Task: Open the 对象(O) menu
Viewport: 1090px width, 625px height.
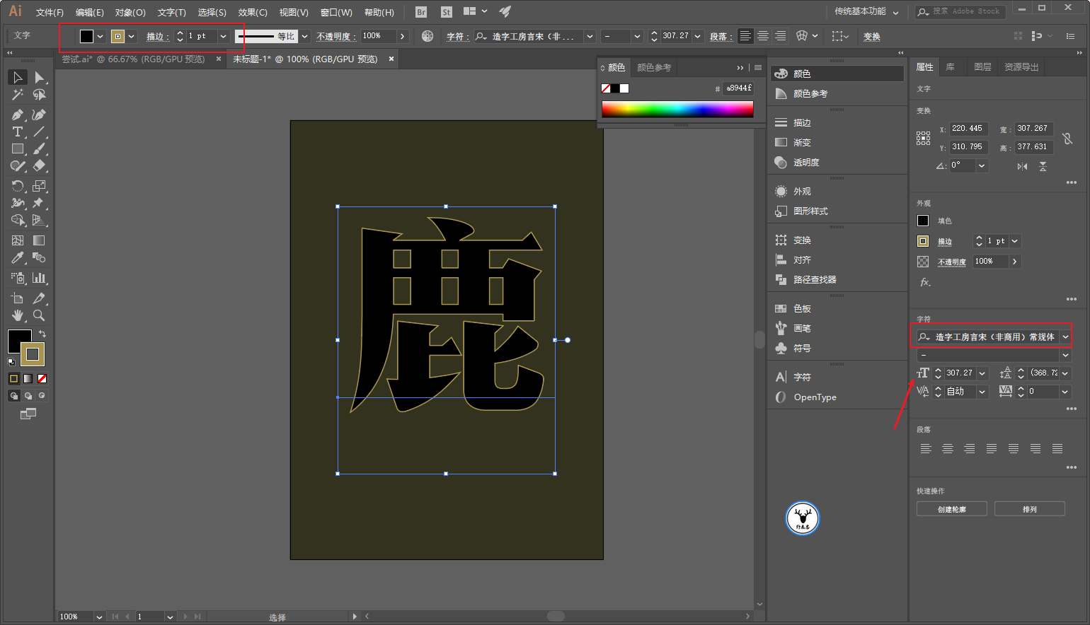Action: 130,12
